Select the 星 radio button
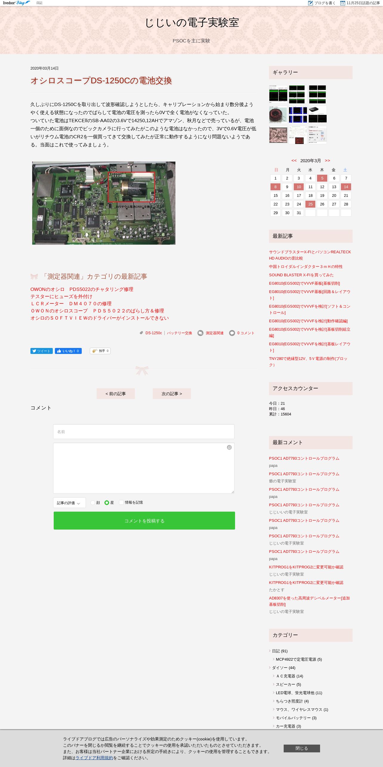The image size is (383, 767). [107, 503]
